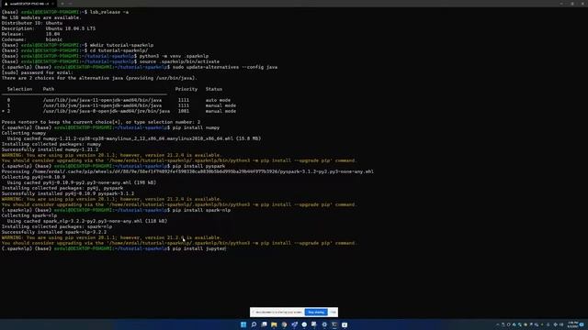Click the 'pip install spark-nlp' command
This screenshot has width=588, height=330.
201,210
